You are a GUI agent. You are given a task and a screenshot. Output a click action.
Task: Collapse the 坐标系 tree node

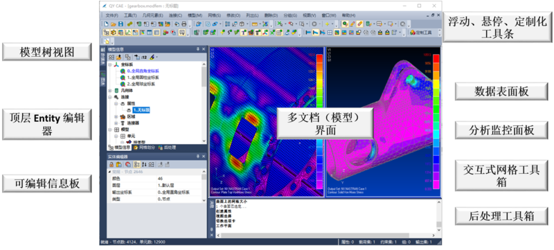[109, 65]
